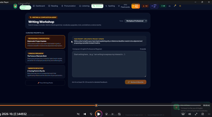
Task: Click the Narrative Reflection category tag
Action: coord(36,68)
